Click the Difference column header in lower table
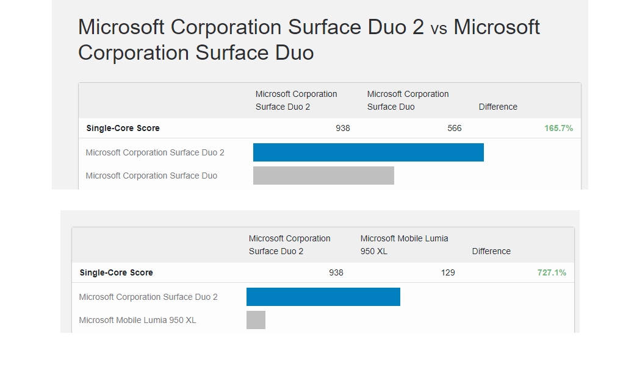 point(491,251)
